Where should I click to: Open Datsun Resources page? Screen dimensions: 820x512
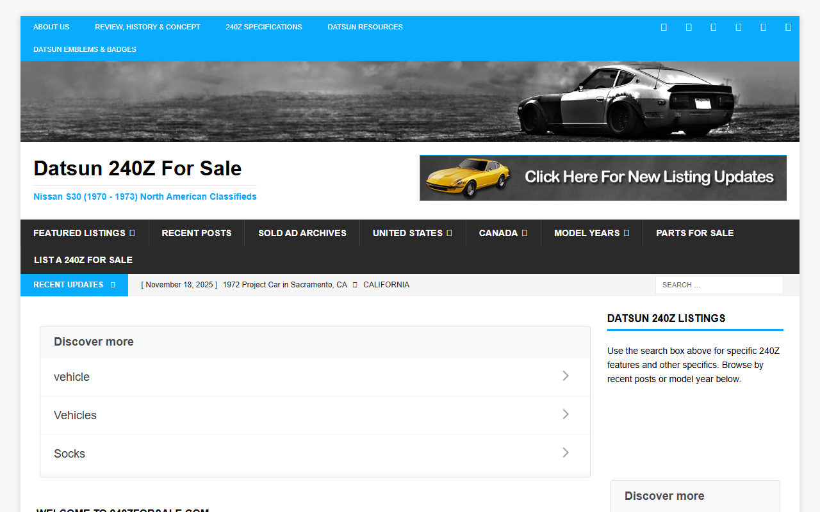pos(365,27)
